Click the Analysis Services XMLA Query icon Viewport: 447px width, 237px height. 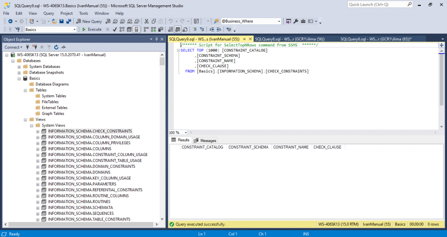[x=130, y=21]
